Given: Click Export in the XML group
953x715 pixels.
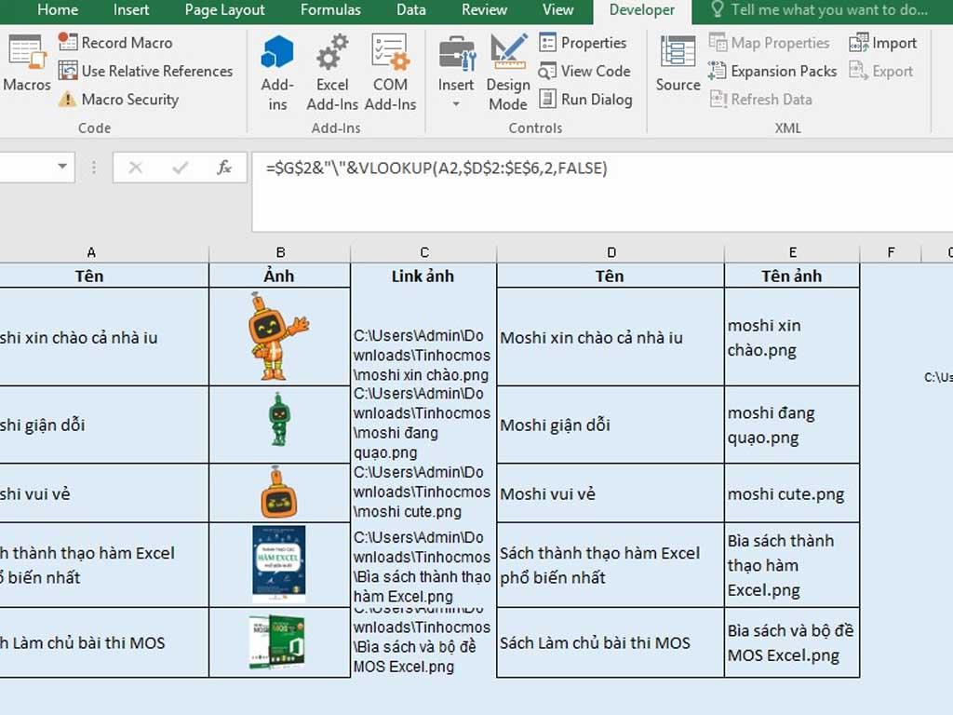Looking at the screenshot, I should [880, 71].
